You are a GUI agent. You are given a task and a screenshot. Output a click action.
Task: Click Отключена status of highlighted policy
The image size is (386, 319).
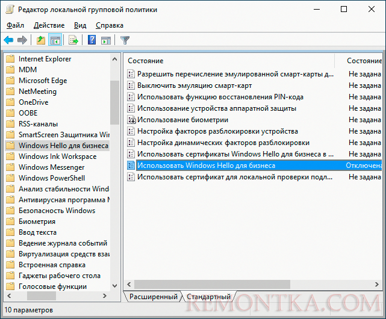(x=364, y=166)
